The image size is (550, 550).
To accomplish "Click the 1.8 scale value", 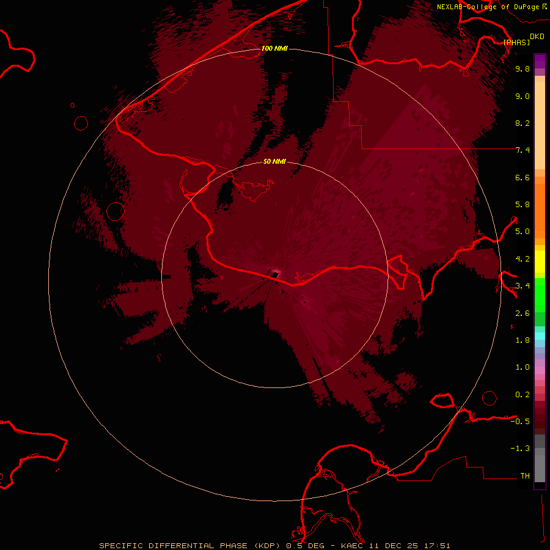I will coord(522,340).
